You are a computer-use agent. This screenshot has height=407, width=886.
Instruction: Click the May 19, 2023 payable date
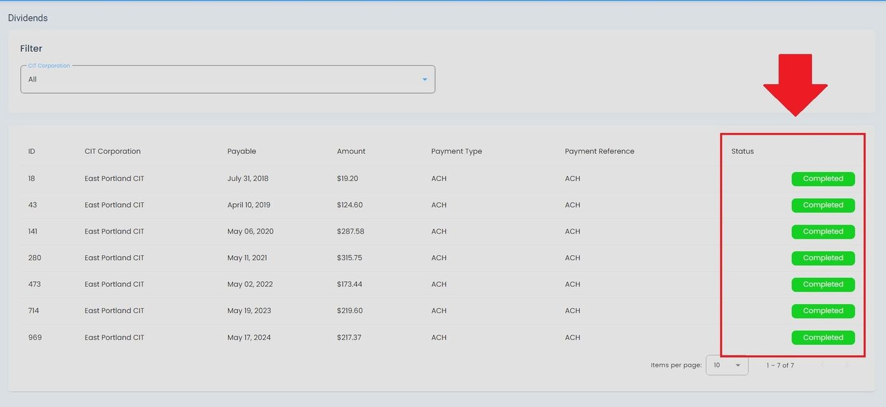[249, 311]
